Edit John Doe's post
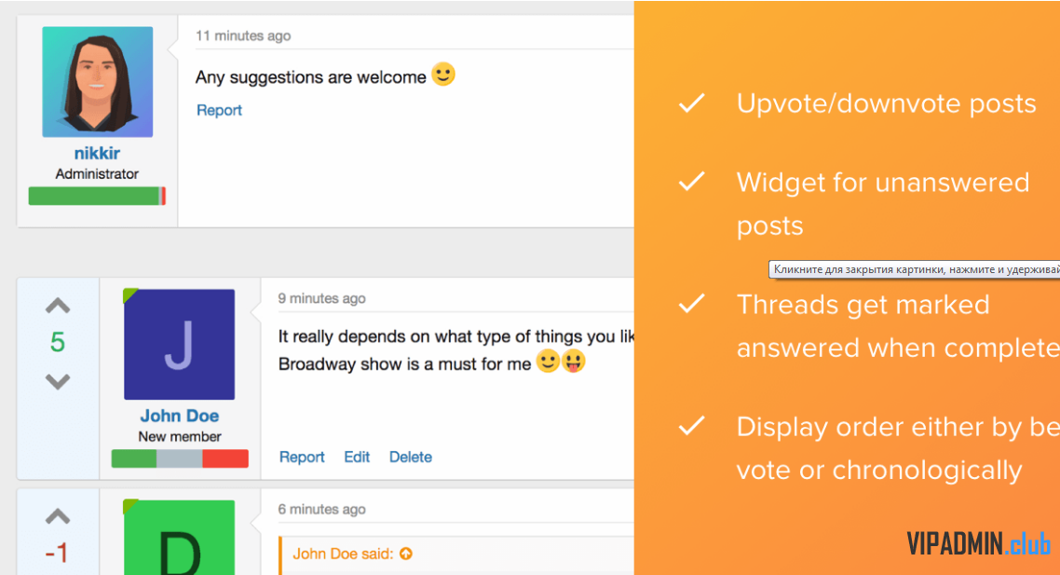 click(357, 458)
